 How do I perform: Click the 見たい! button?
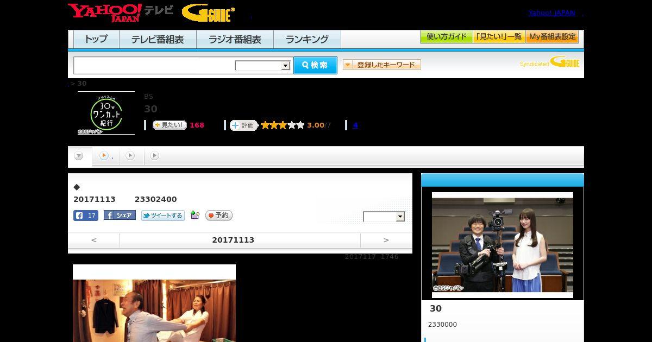pos(170,125)
